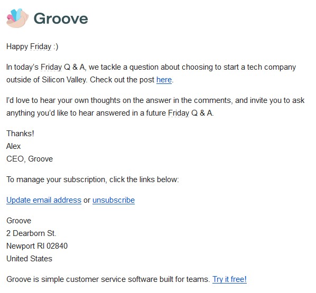The image size is (316, 293).
Task: Click the Groove colorful logo icon
Action: 17,18
